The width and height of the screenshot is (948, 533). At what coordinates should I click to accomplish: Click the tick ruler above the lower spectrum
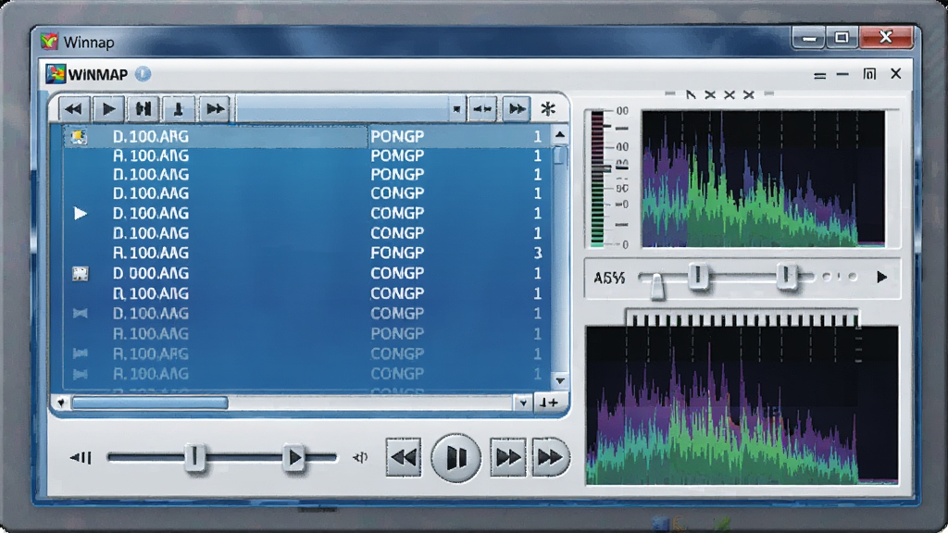(742, 318)
